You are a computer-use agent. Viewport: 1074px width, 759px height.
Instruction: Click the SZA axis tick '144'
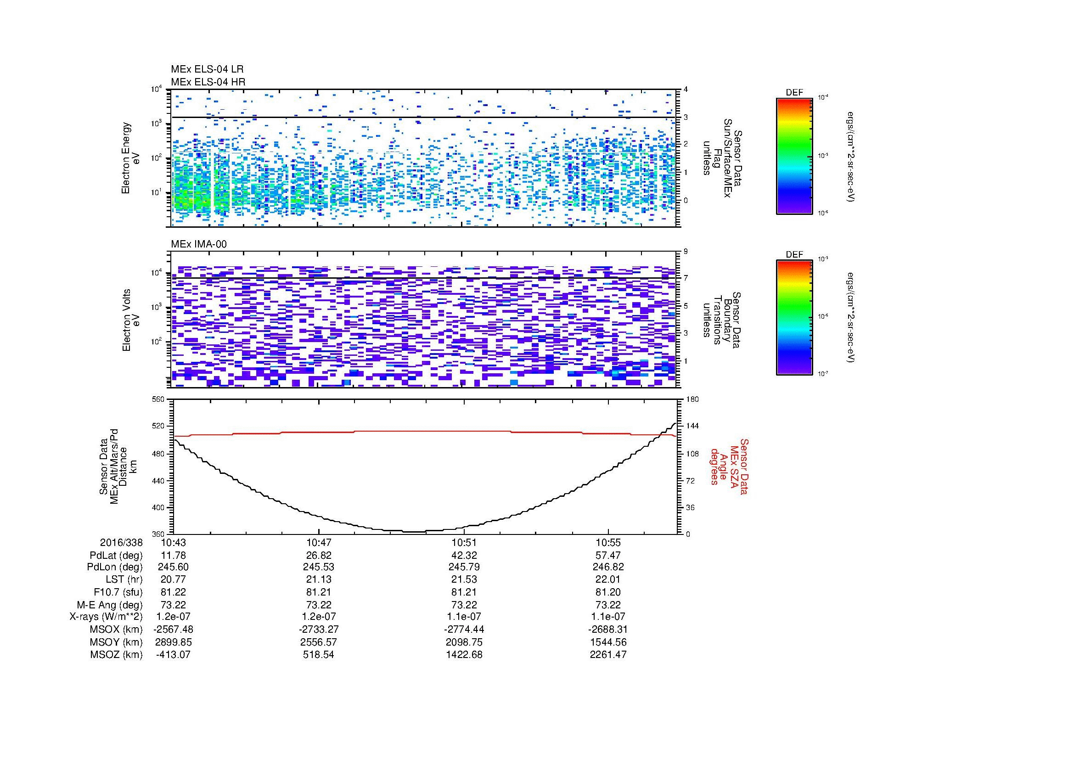point(692,426)
